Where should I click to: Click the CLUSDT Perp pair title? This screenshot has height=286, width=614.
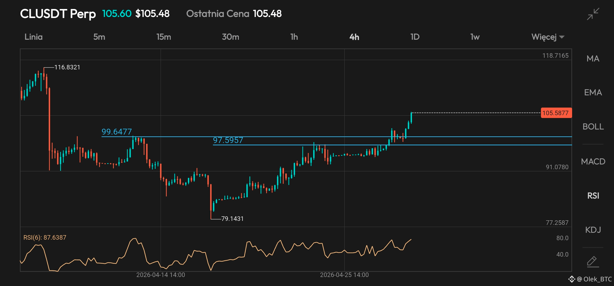[x=58, y=14]
